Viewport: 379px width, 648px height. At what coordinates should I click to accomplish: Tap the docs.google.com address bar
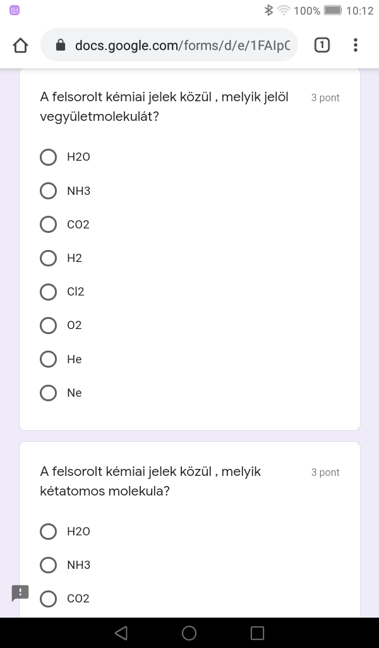tap(182, 45)
